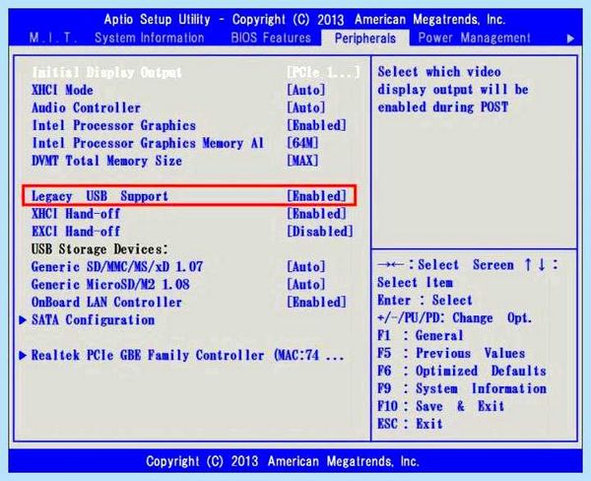Toggle XHCI Hand-off Enabled value
The width and height of the screenshot is (591, 481).
click(316, 214)
